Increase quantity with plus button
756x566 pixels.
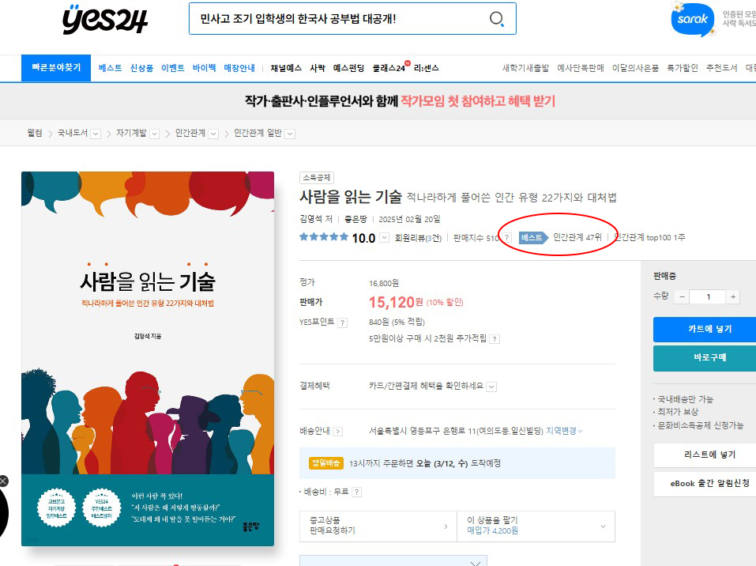733,296
